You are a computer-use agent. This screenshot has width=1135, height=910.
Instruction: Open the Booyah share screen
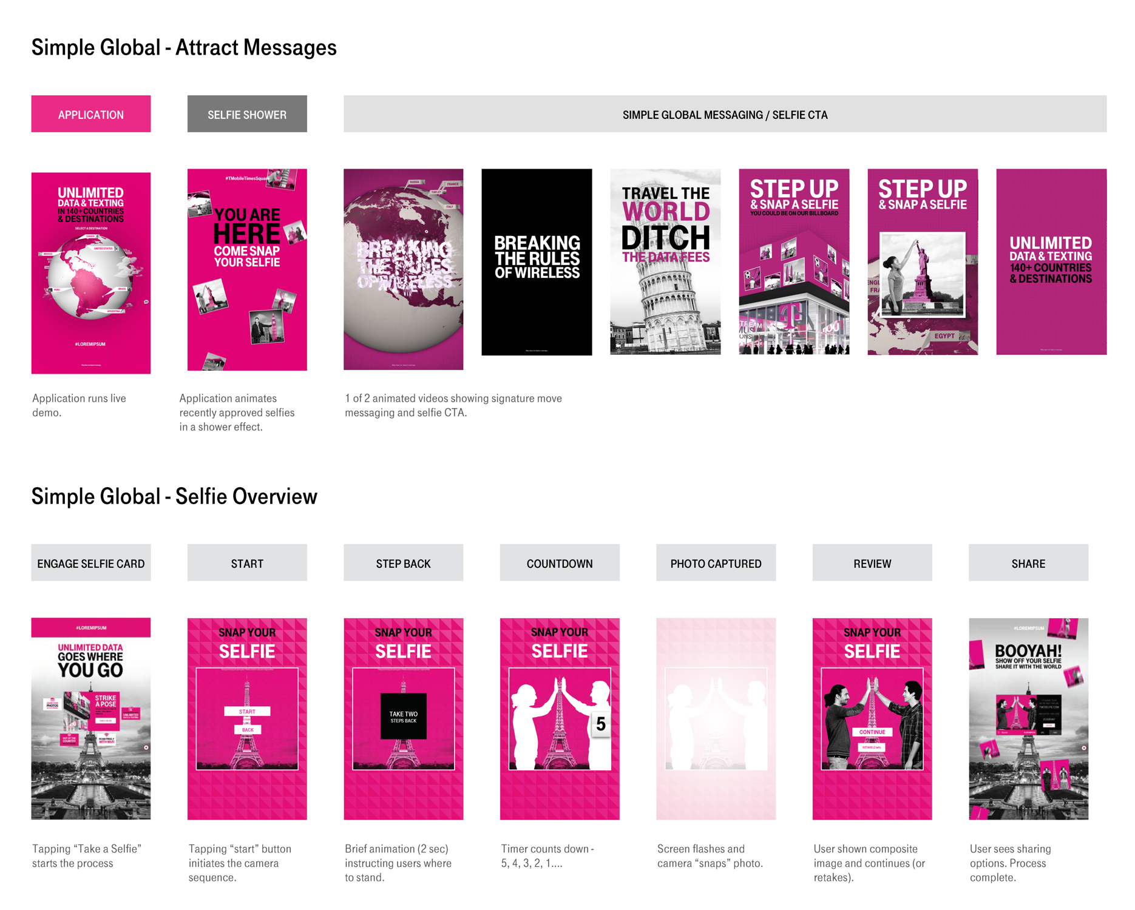(1028, 719)
